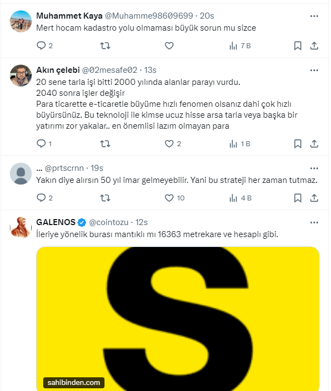The height and width of the screenshot is (391, 331).
Task: View analytics on Akın çelebi's tweet
Action: click(x=233, y=144)
